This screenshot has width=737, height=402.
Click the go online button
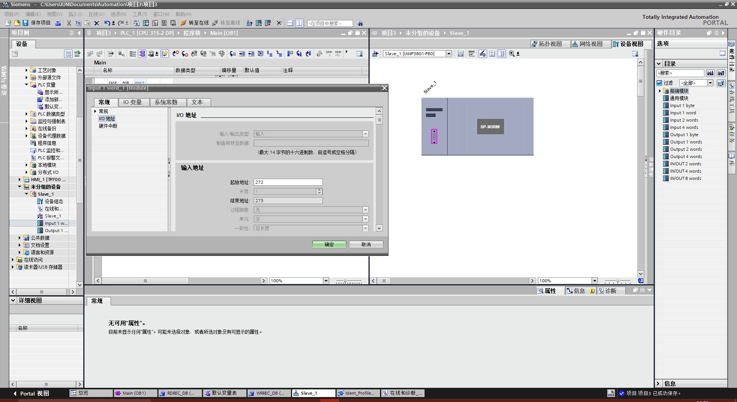coord(195,23)
